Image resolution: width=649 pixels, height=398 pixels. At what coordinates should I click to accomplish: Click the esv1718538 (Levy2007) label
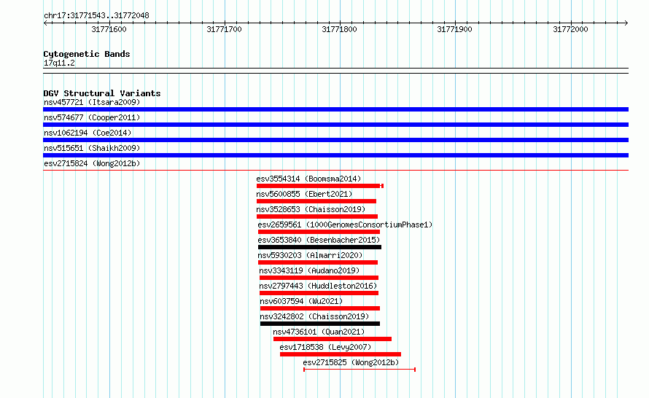[325, 347]
